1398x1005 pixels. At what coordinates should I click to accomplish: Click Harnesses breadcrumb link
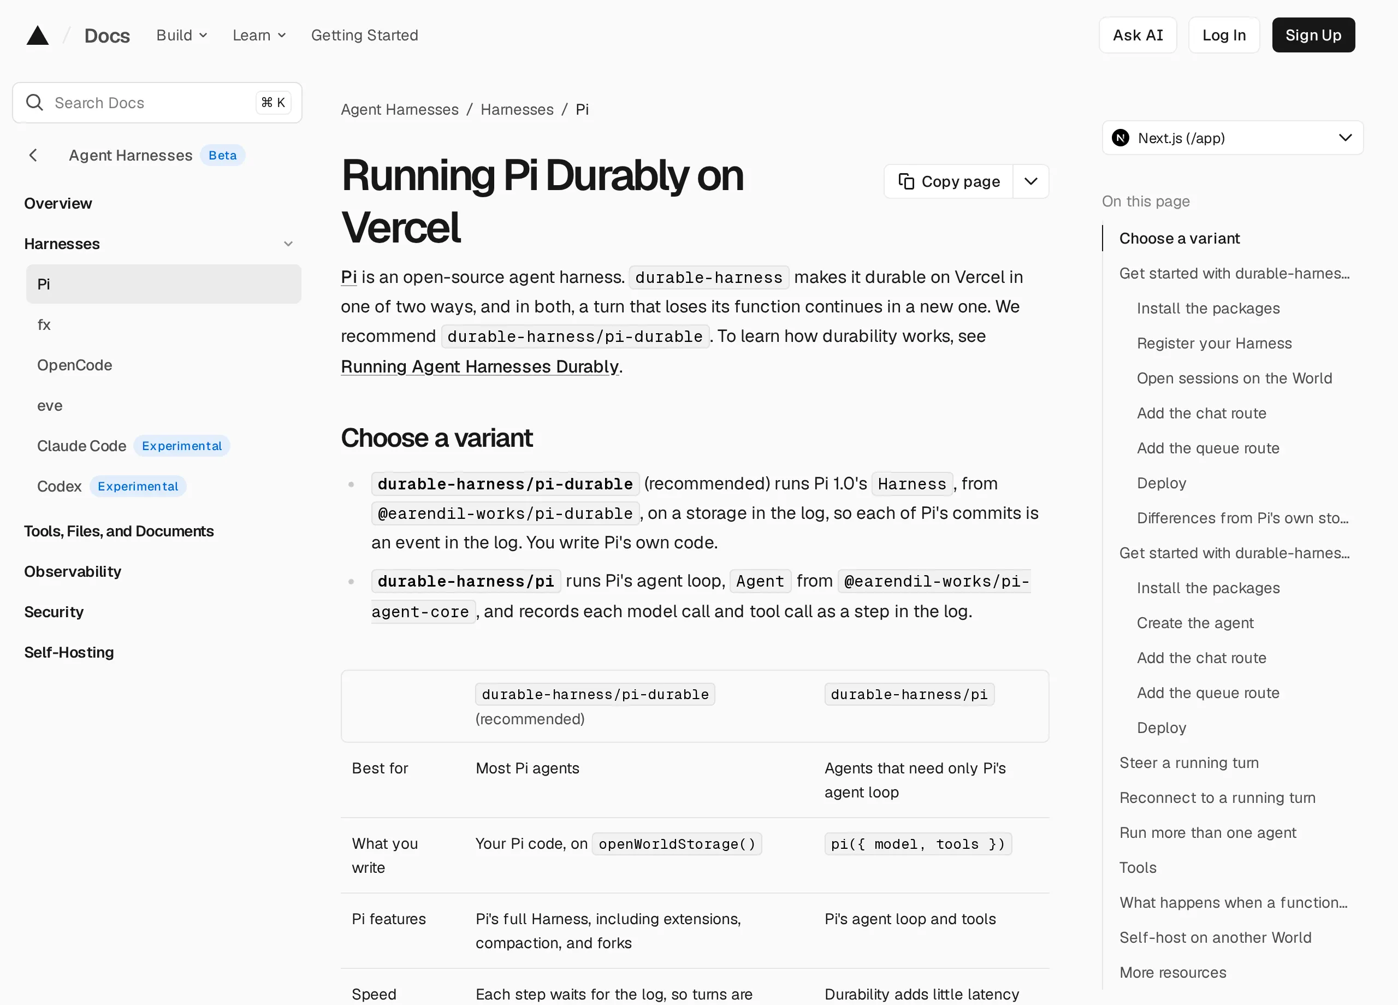tap(517, 109)
